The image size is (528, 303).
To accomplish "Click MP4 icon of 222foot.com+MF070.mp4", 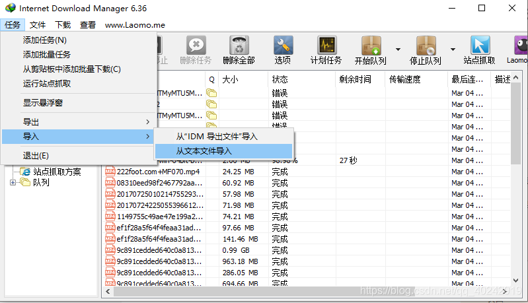I will coord(110,172).
